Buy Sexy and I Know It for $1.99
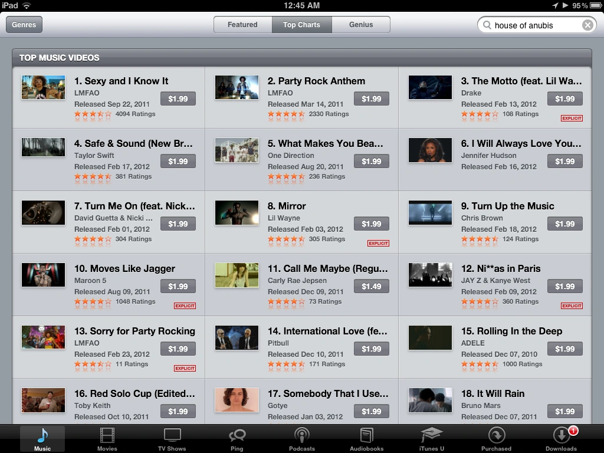Image resolution: width=604 pixels, height=453 pixels. pos(178,99)
